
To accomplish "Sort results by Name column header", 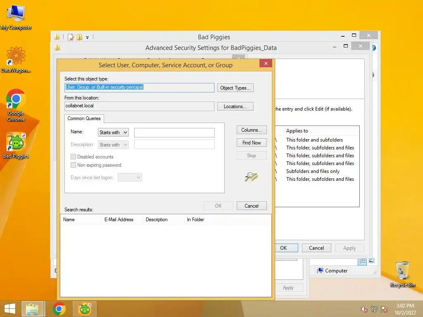I will point(81,220).
